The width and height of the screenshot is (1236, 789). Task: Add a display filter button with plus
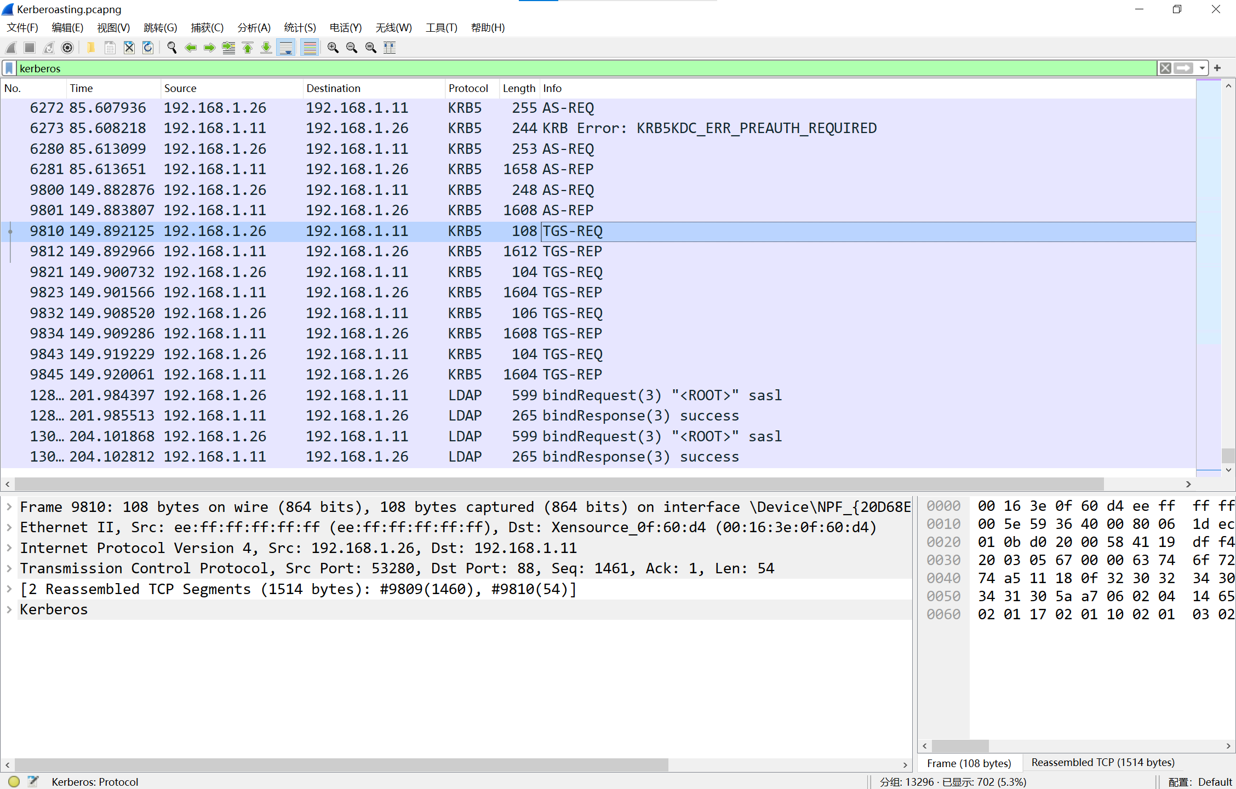click(1217, 68)
